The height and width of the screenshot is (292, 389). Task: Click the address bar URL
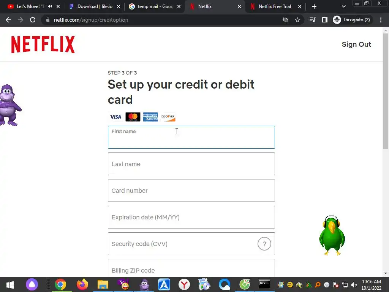[x=91, y=20]
